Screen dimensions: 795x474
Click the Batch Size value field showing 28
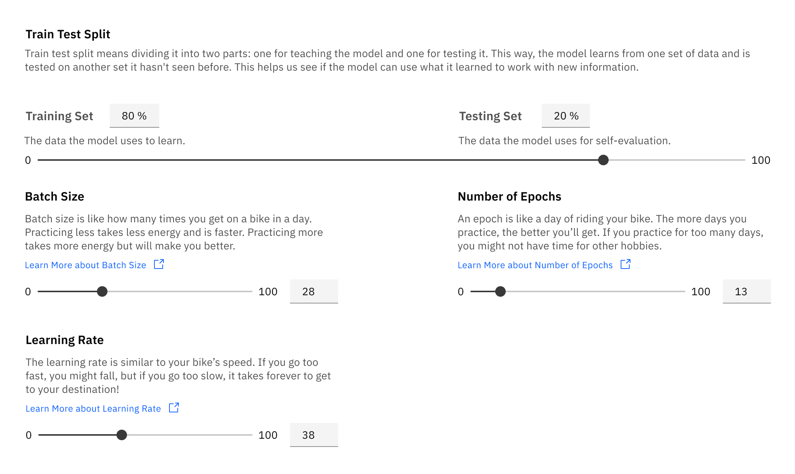(314, 291)
